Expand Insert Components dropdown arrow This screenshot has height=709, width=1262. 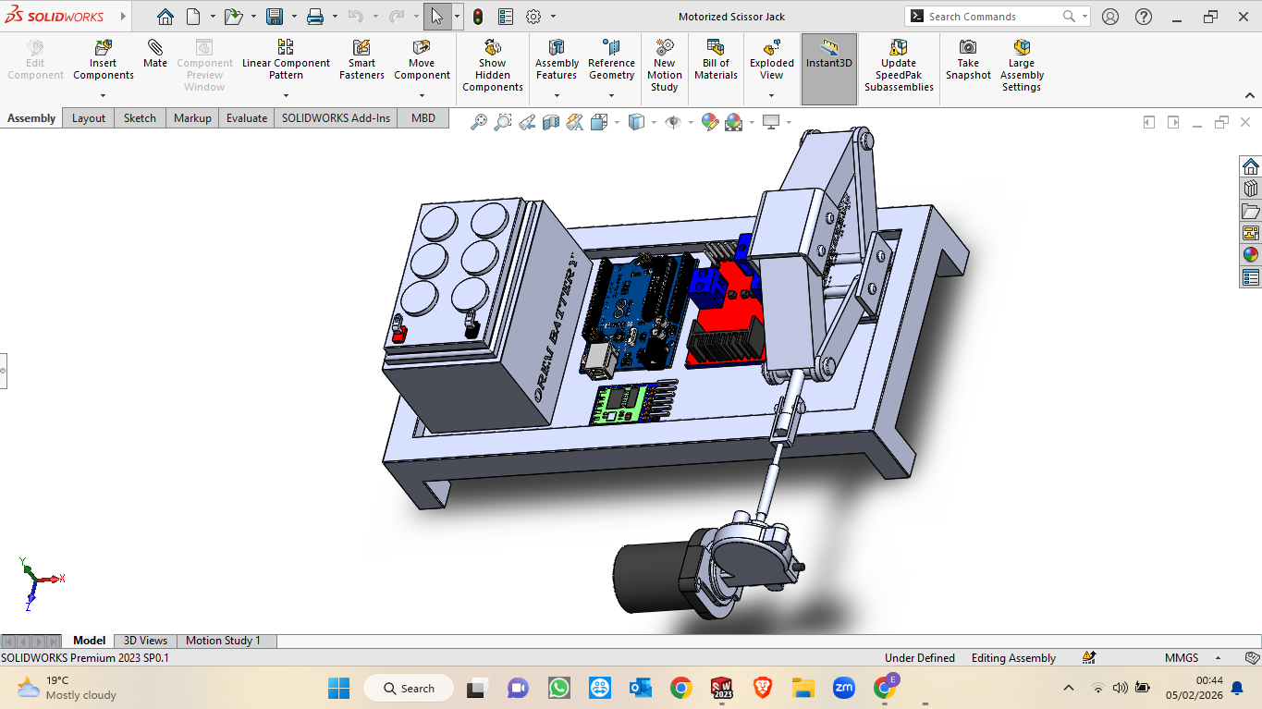tap(103, 95)
